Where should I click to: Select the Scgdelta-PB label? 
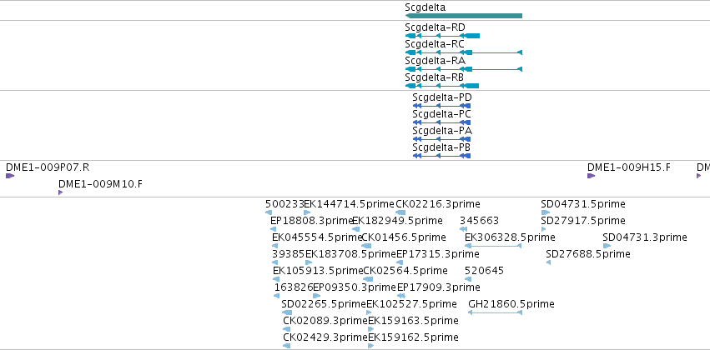click(x=441, y=147)
